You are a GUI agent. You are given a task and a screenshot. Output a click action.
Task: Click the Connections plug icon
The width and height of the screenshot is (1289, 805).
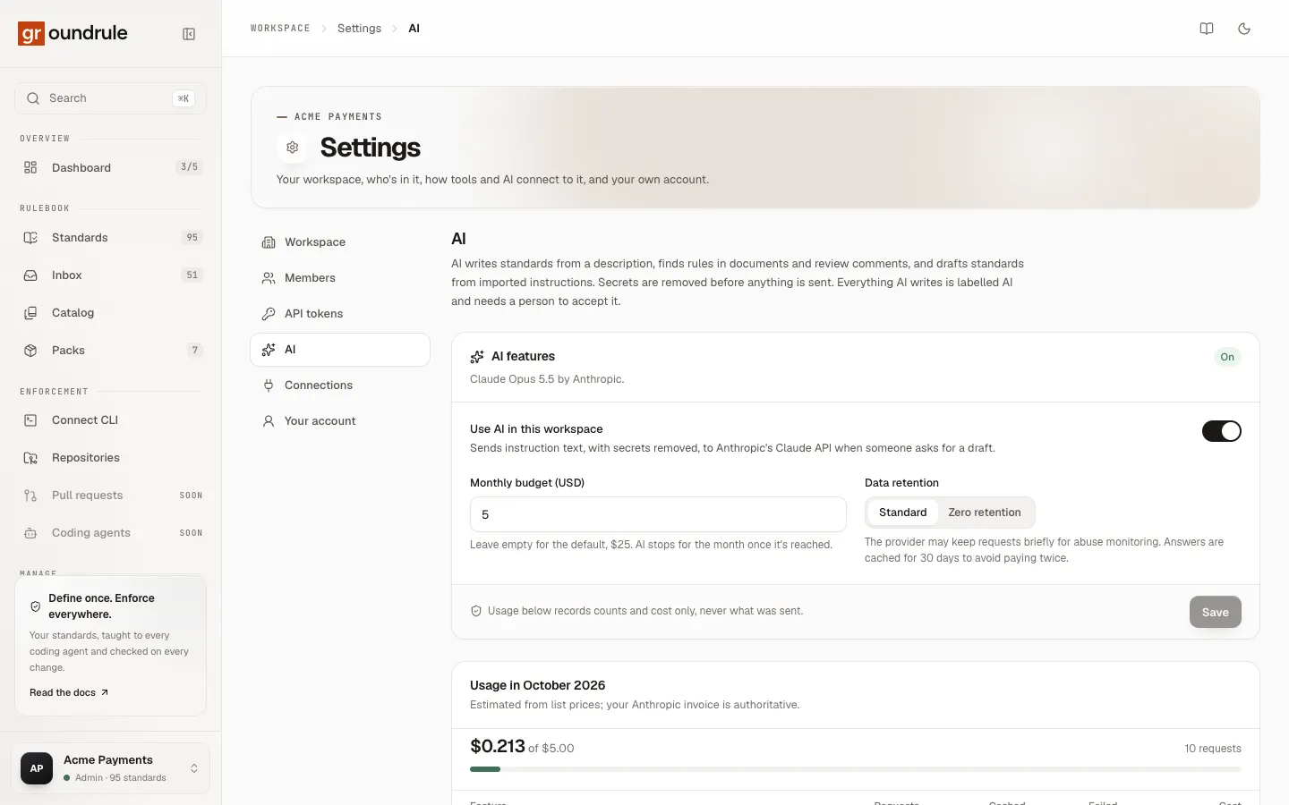click(269, 385)
